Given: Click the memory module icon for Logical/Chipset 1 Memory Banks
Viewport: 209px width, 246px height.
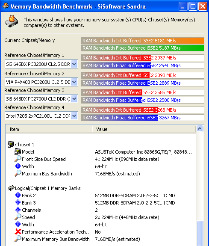Looking at the screenshot, I should [x=11, y=188].
